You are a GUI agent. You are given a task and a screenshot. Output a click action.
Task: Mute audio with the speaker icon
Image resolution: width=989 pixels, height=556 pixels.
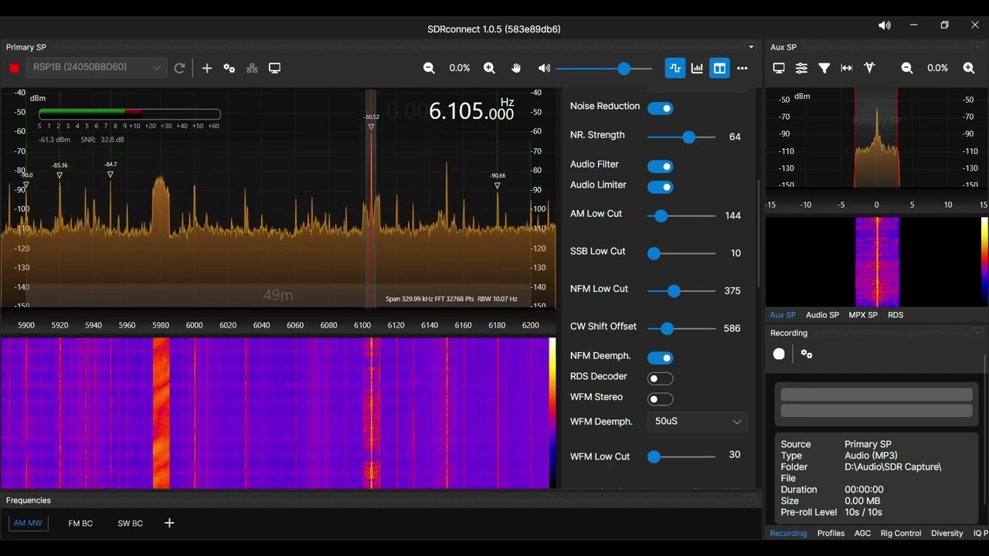click(x=544, y=68)
